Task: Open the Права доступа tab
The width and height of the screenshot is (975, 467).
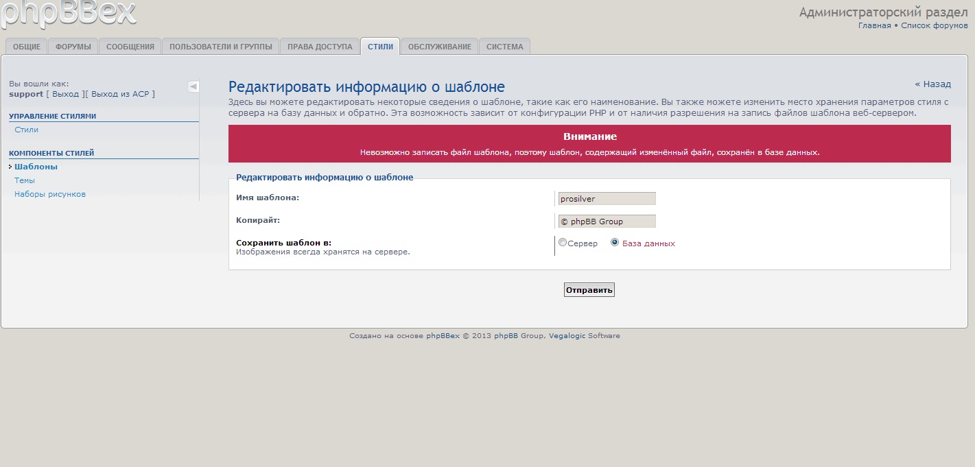Action: [319, 47]
